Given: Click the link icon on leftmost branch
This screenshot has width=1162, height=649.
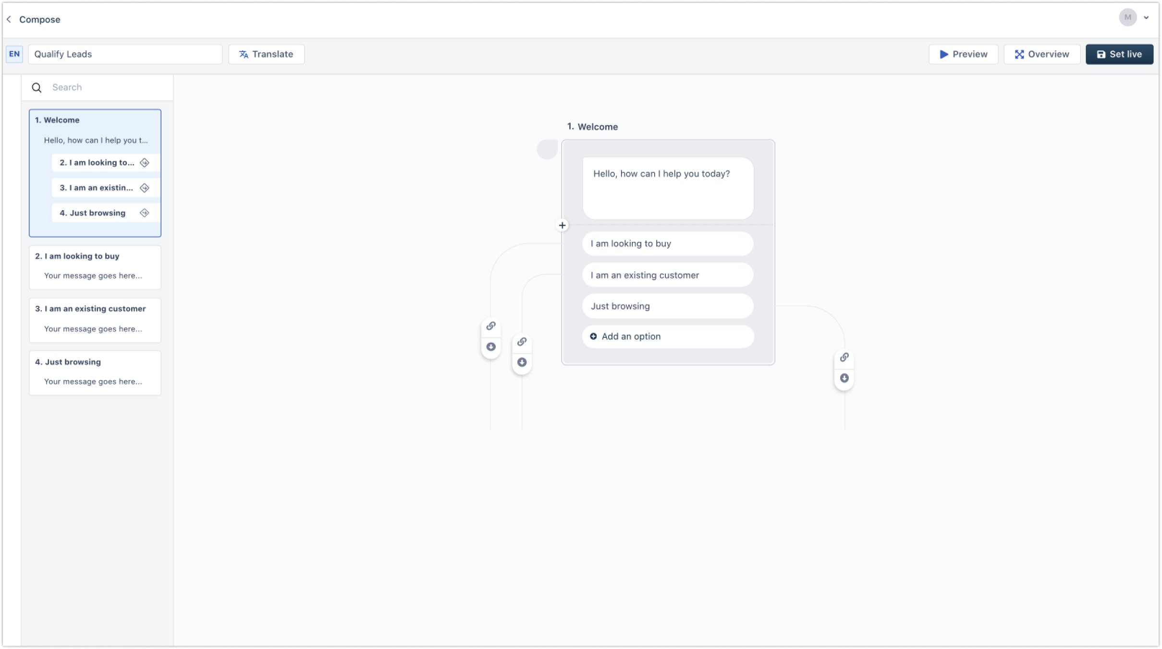Looking at the screenshot, I should pyautogui.click(x=490, y=326).
